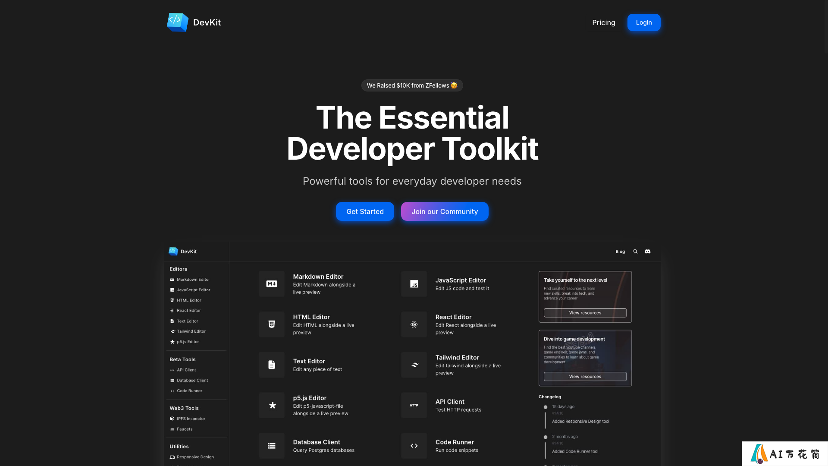Image resolution: width=828 pixels, height=466 pixels.
Task: Click the Beta Tools section heading
Action: click(182, 359)
